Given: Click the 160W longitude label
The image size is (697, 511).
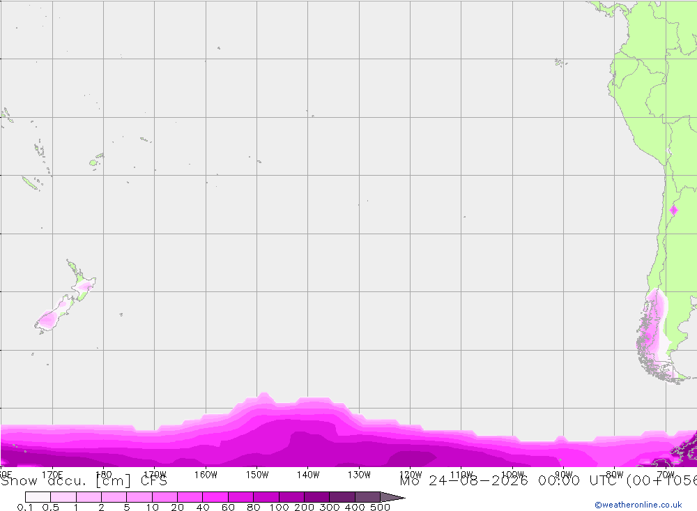Looking at the screenshot, I should [x=206, y=475].
